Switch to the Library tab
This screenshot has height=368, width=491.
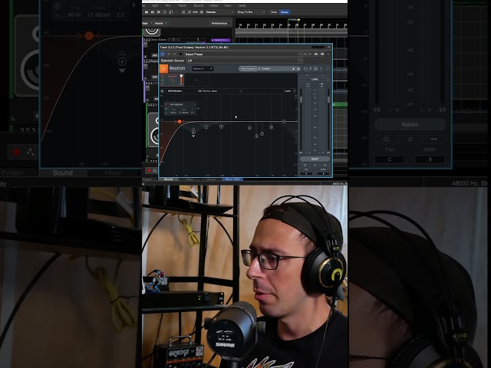pos(211,179)
